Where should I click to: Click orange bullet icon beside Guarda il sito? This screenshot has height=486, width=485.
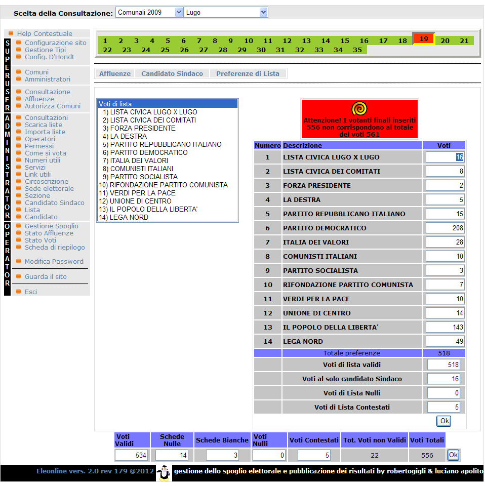[x=19, y=276]
